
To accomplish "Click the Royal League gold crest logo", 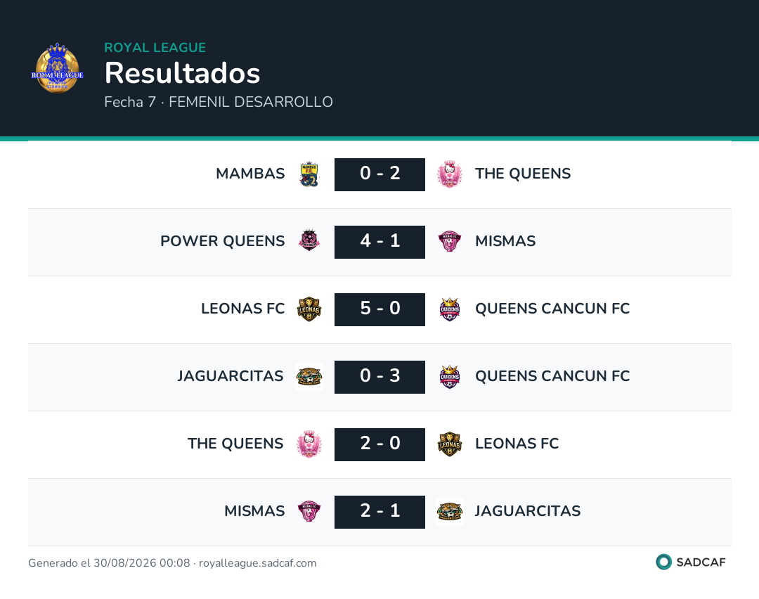I will (57, 67).
